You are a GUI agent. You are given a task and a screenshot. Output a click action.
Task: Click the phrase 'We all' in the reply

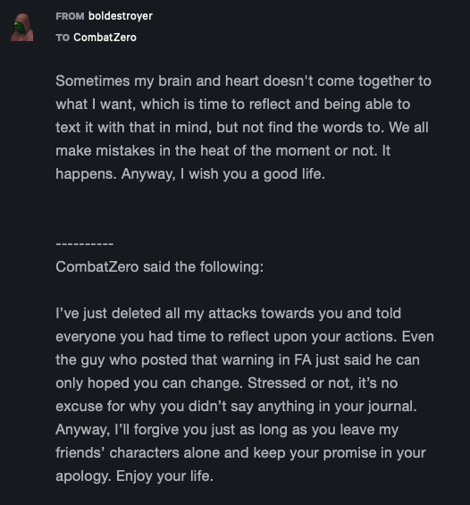pyautogui.click(x=408, y=127)
